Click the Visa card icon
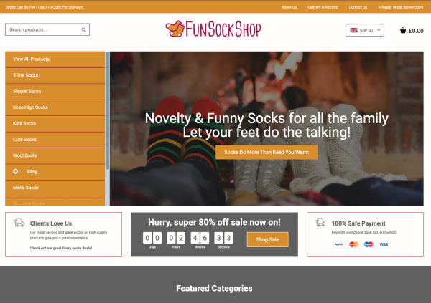Viewport: 431px width, 303px height. (384, 244)
